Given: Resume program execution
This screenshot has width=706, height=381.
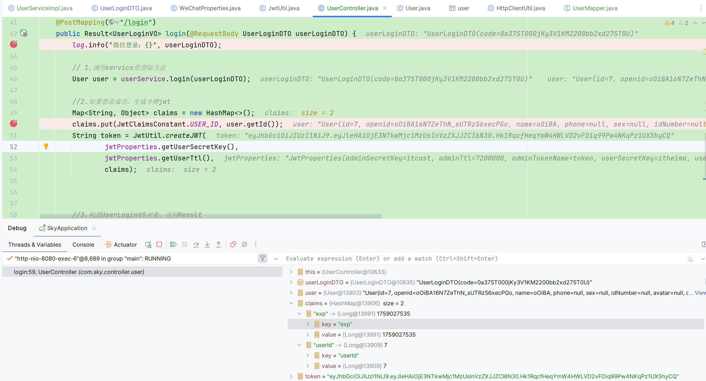Looking at the screenshot, I should (173, 244).
